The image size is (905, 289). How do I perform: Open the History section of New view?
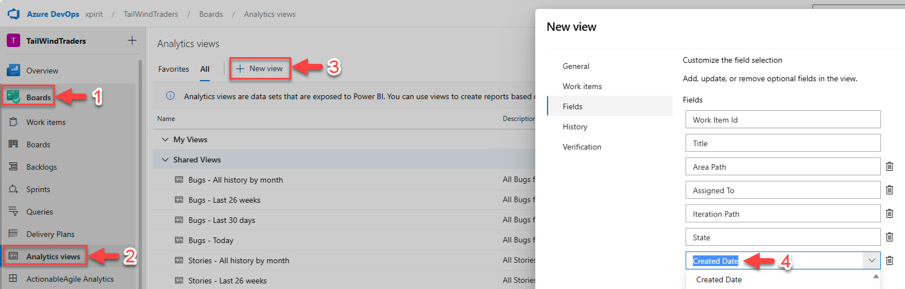tap(575, 127)
